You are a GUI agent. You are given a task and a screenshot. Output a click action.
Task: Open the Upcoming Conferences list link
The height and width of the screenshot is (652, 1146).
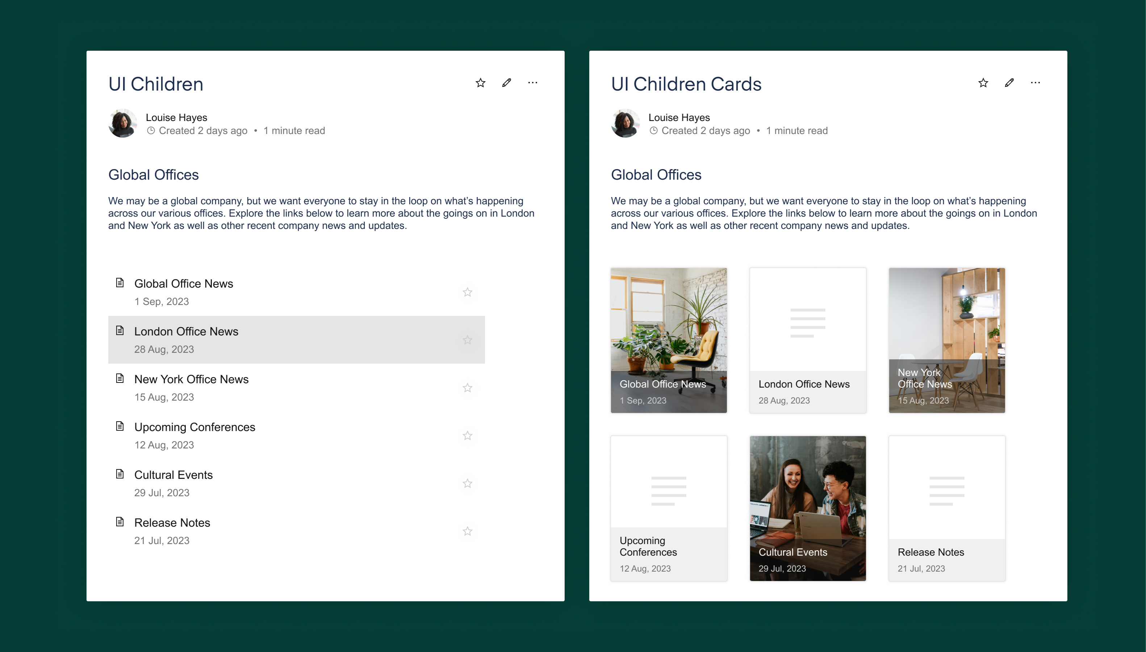click(194, 427)
